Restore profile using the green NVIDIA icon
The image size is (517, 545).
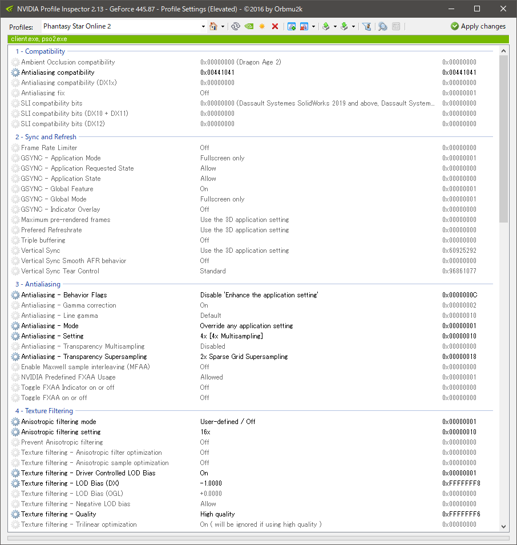tap(249, 26)
